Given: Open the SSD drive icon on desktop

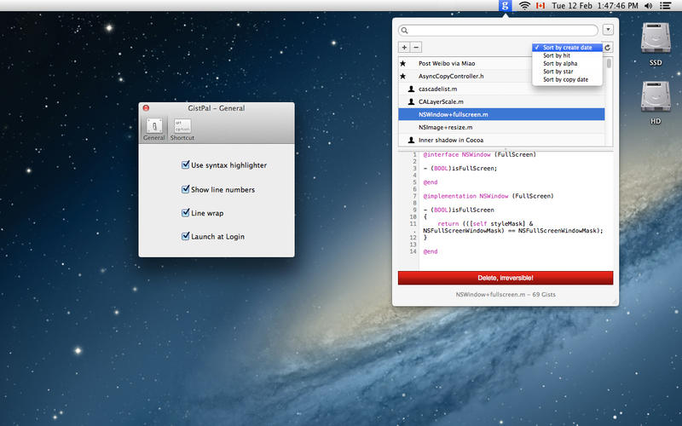Looking at the screenshot, I should click(655, 39).
